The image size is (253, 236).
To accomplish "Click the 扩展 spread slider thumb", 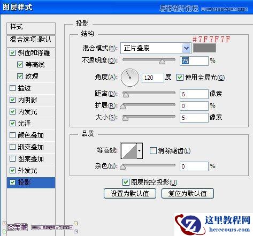I will 123,106.
